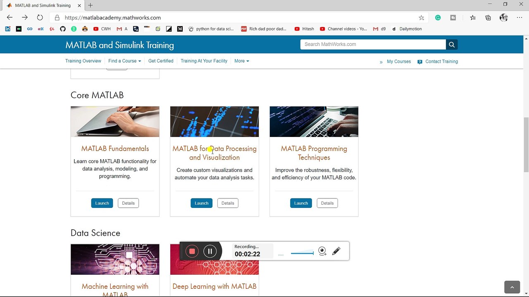The height and width of the screenshot is (297, 529).
Task: Open the Dailymotion bookmark
Action: (x=407, y=29)
